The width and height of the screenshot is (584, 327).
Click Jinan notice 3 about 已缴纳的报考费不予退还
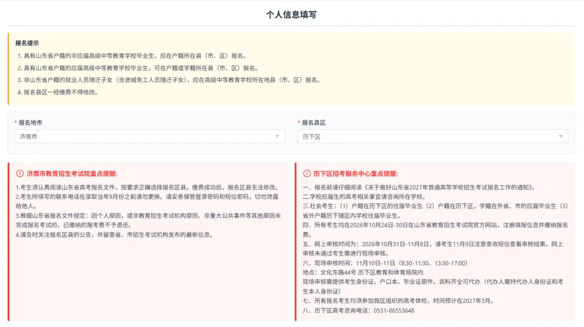point(148,221)
